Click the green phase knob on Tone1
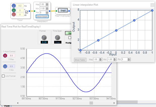Image resolution: width=156 pixels, height=107 pixels. 14,10
